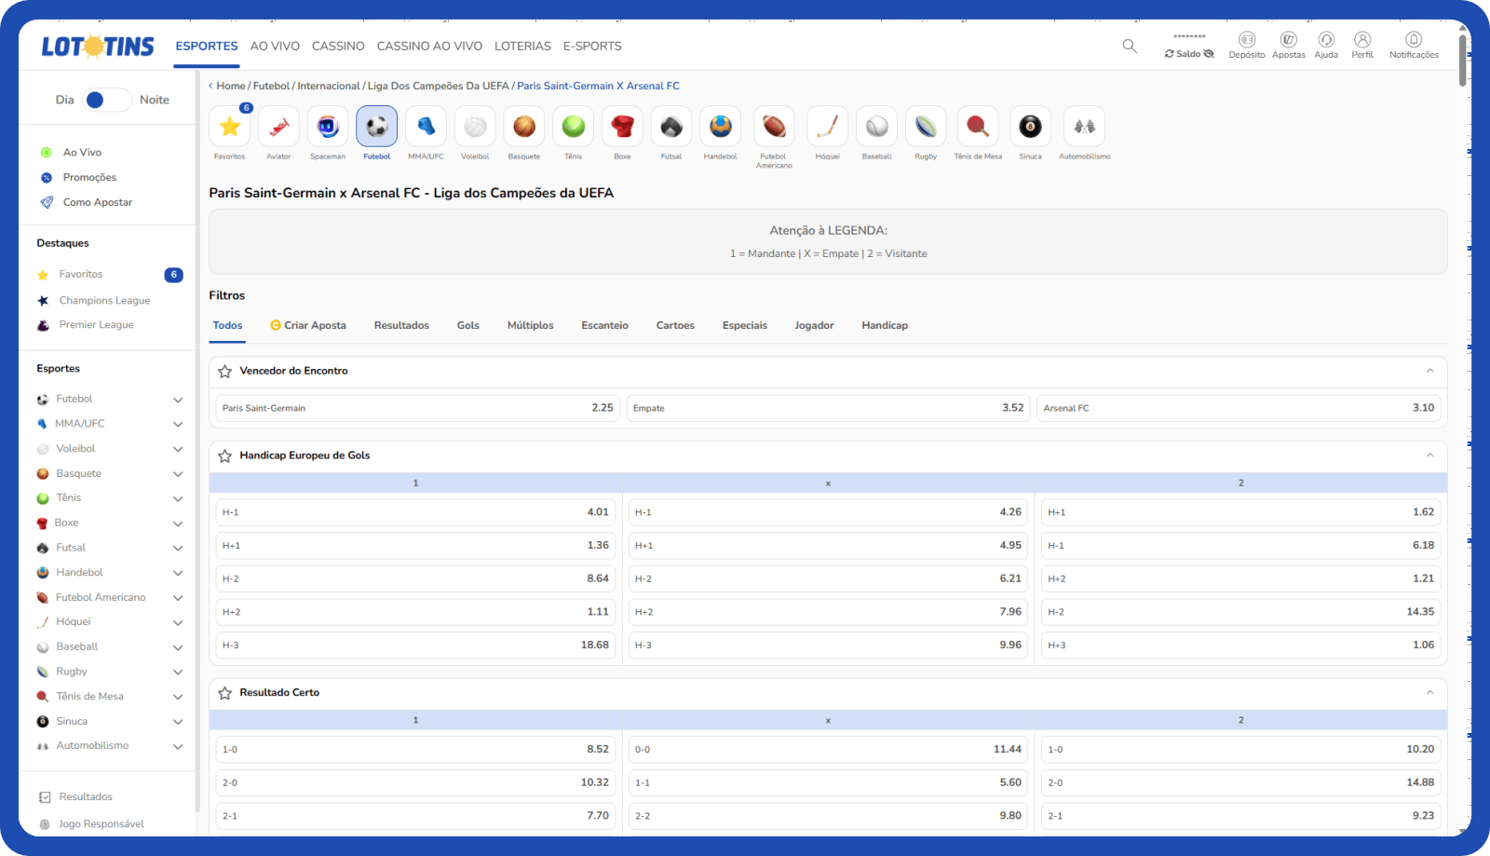Open the Spaceman game icon
Image resolution: width=1490 pixels, height=856 pixels.
(328, 127)
